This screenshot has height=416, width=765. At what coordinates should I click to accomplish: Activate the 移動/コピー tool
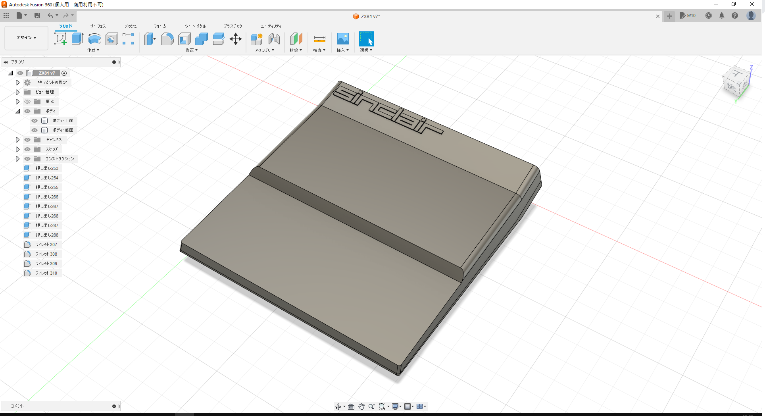236,39
